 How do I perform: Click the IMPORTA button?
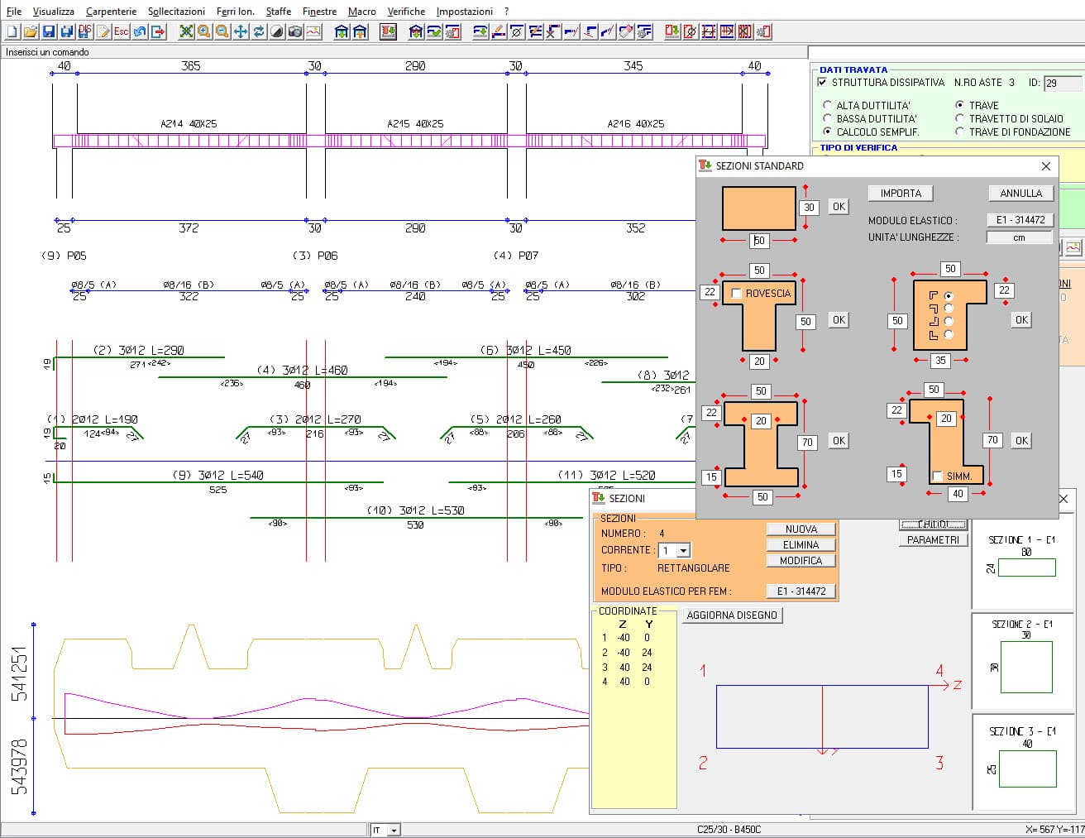tap(901, 194)
